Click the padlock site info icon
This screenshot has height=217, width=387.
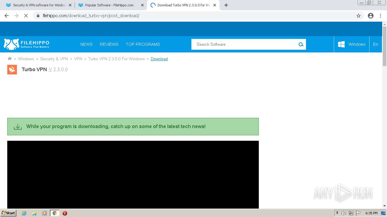point(38,16)
